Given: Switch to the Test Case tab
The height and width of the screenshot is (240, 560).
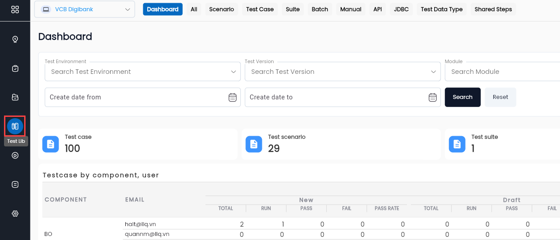Looking at the screenshot, I should 260,9.
